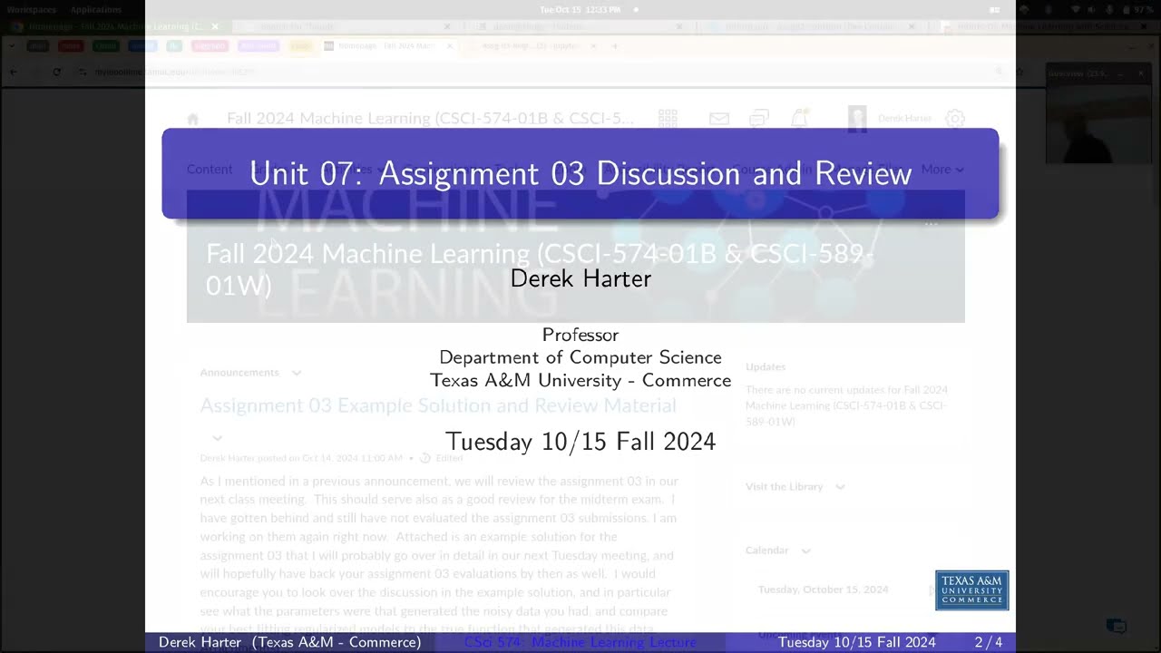This screenshot has height=653, width=1161.
Task: Open the subscription alerts chat icon
Action: (759, 119)
